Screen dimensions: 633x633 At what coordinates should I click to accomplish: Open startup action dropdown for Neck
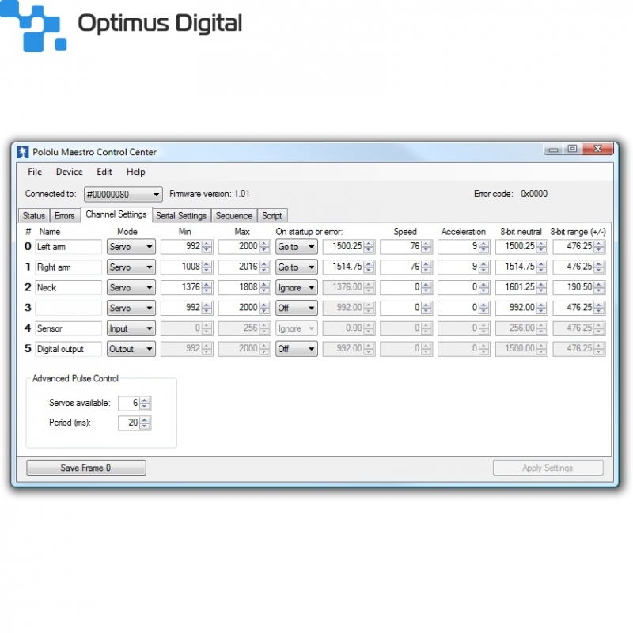(x=297, y=287)
